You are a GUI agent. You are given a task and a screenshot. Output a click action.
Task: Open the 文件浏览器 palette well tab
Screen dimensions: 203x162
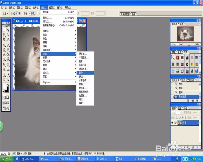tap(125, 14)
